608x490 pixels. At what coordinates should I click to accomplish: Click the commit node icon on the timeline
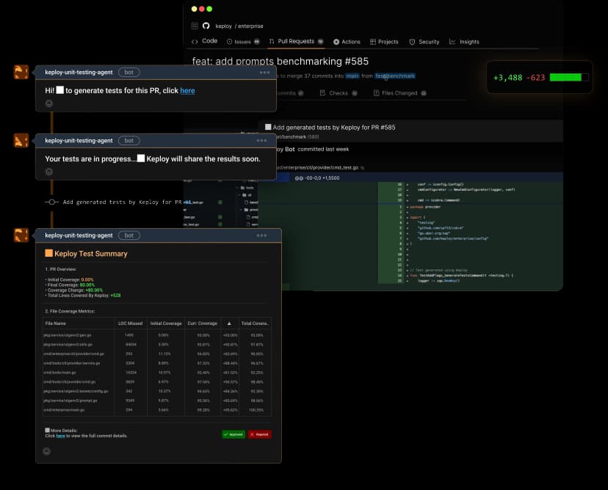[x=52, y=202]
